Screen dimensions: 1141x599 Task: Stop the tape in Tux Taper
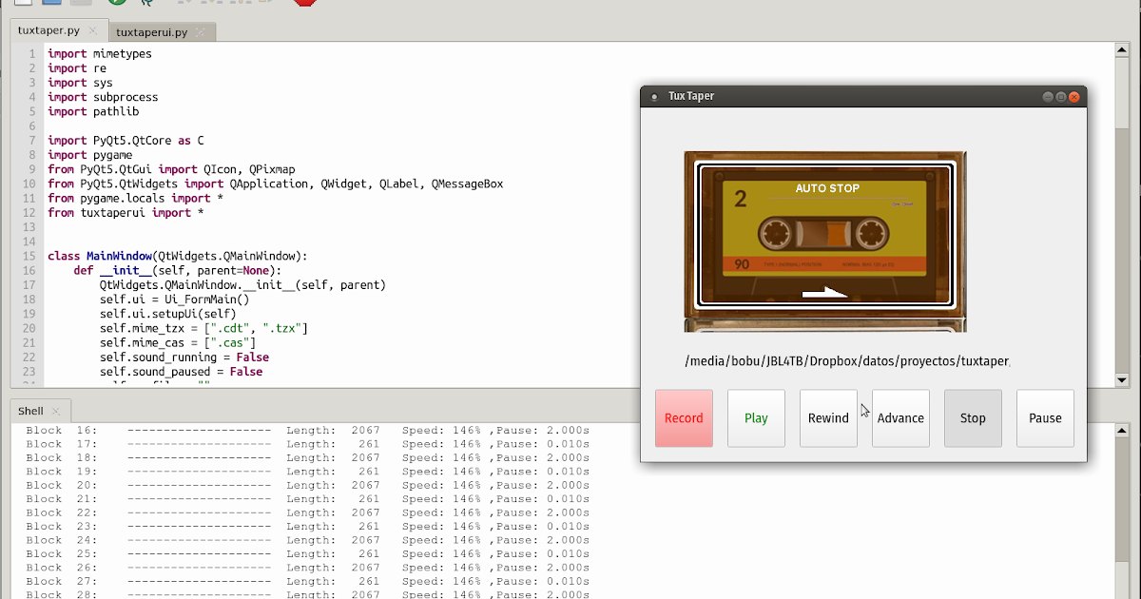click(973, 417)
